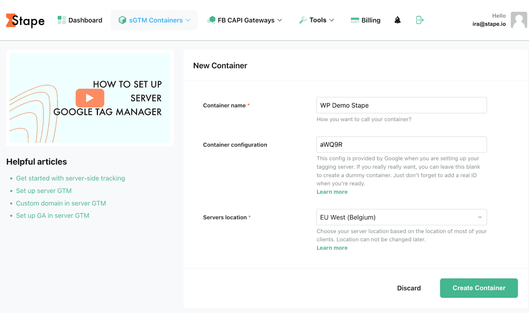
Task: Play the server GTM setup video
Action: point(90,98)
